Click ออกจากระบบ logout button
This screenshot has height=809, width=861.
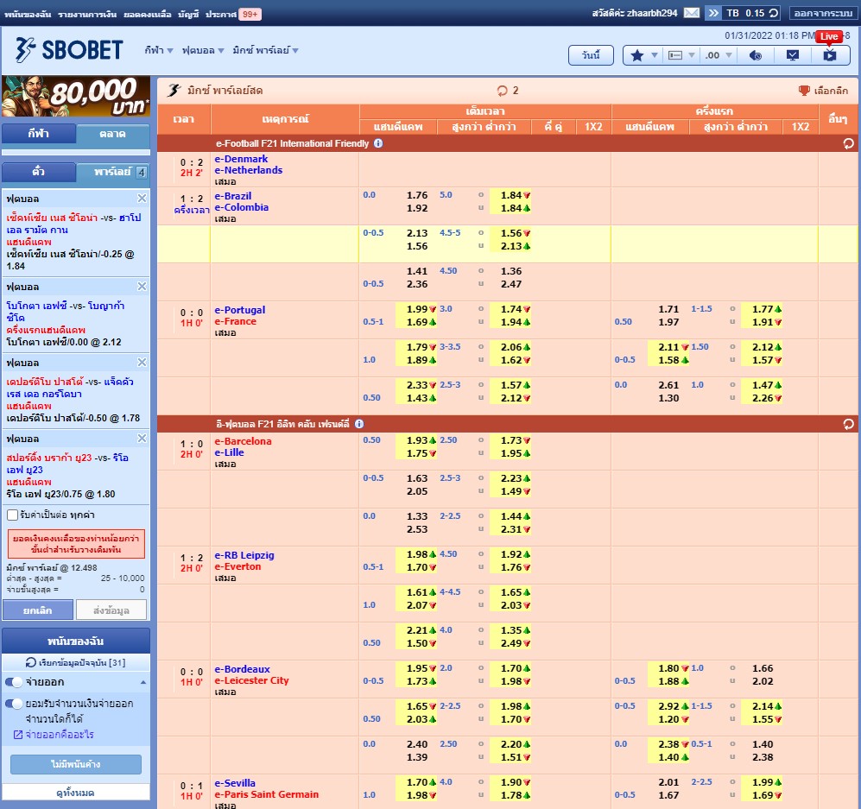pos(823,13)
